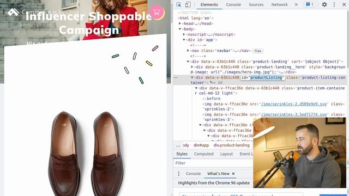Image resolution: width=349 pixels, height=196 pixels.
Task: Open the Network tab
Action: (x=279, y=4)
